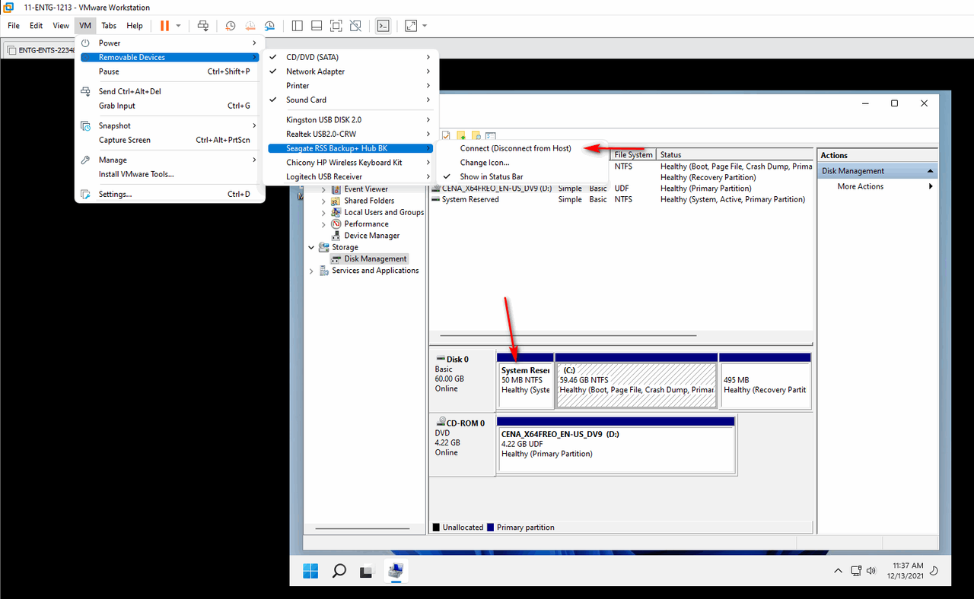974x599 pixels.
Task: Click the VMware pause button in toolbar
Action: click(164, 26)
